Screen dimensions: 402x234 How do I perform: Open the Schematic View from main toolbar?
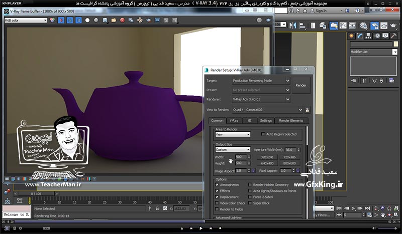point(352,26)
